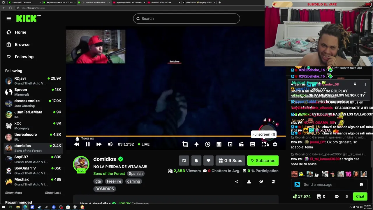This screenshot has height=210, width=373.
Task: Click the Sons of the Forest category link
Action: pyautogui.click(x=109, y=174)
